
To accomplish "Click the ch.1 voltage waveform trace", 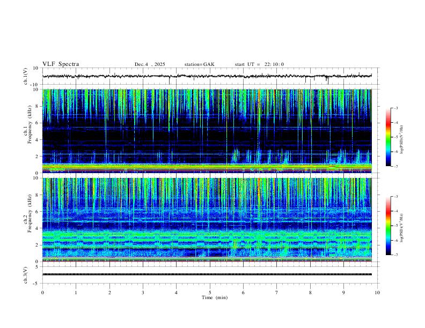I will (x=207, y=76).
